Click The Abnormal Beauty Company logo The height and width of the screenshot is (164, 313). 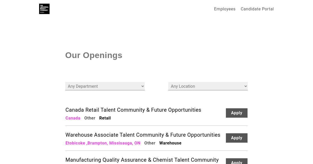click(44, 9)
